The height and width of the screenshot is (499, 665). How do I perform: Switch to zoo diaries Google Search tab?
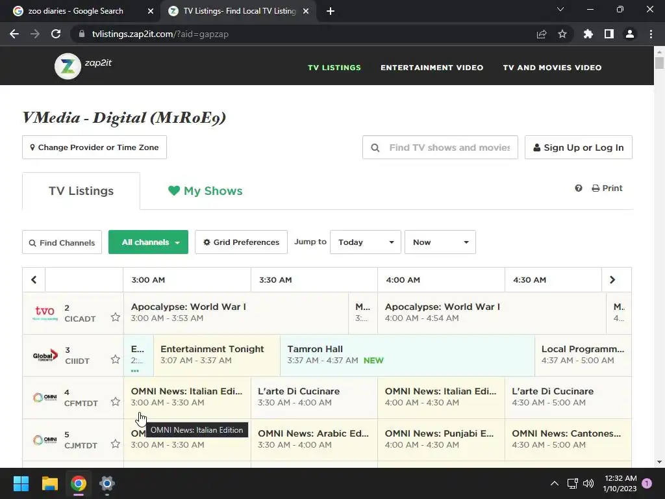(x=80, y=11)
